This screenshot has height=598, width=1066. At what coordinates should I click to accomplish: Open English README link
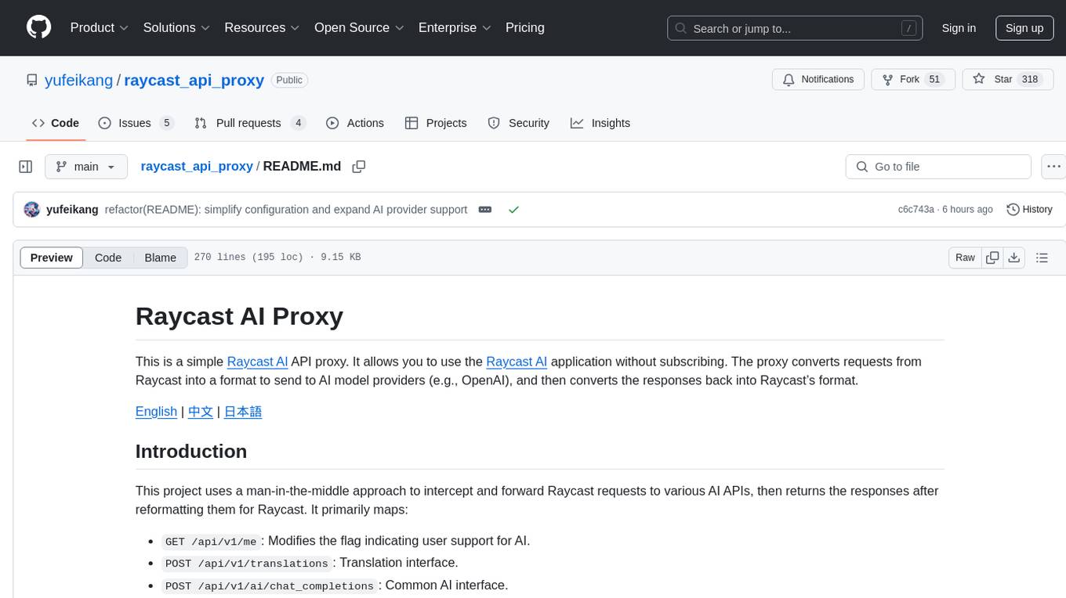click(x=156, y=412)
